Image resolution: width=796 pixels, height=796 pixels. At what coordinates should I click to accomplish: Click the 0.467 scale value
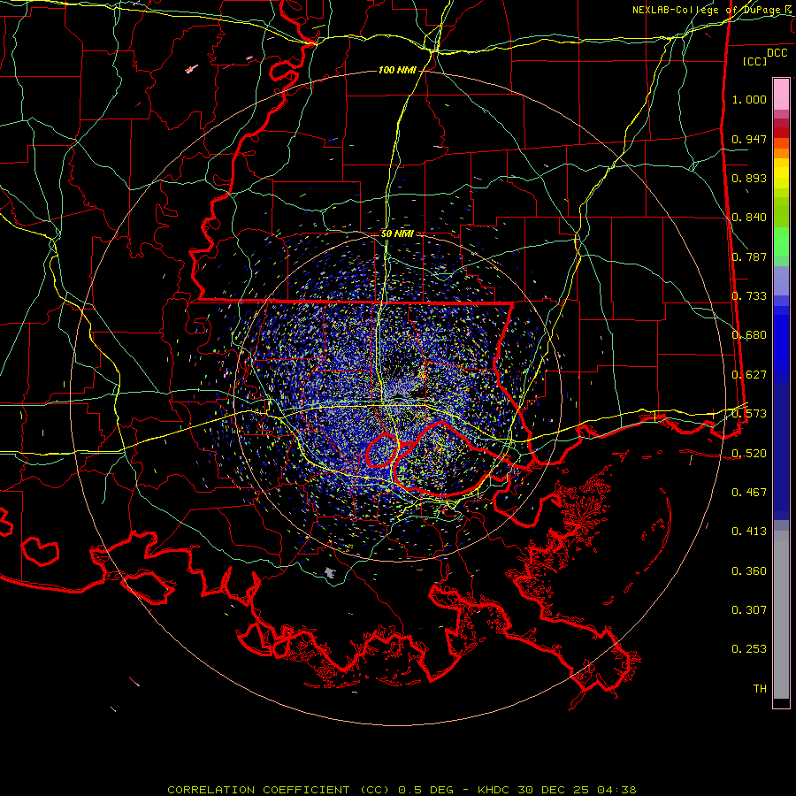(x=749, y=493)
